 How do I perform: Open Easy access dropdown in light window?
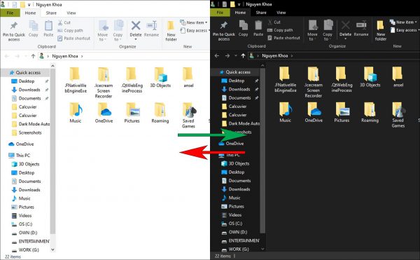[x=195, y=31]
